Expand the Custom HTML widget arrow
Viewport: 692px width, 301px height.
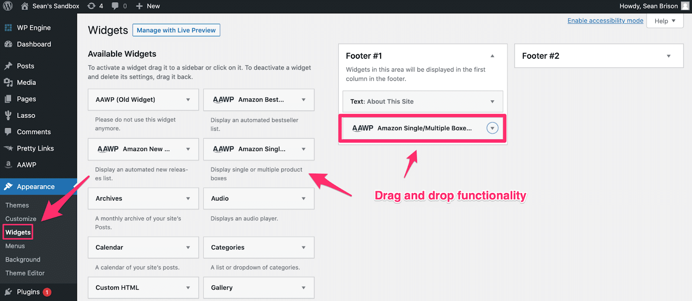[188, 288]
